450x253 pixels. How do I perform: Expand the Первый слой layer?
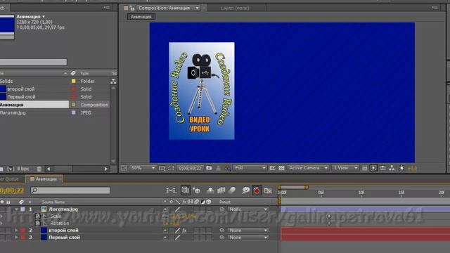16,238
